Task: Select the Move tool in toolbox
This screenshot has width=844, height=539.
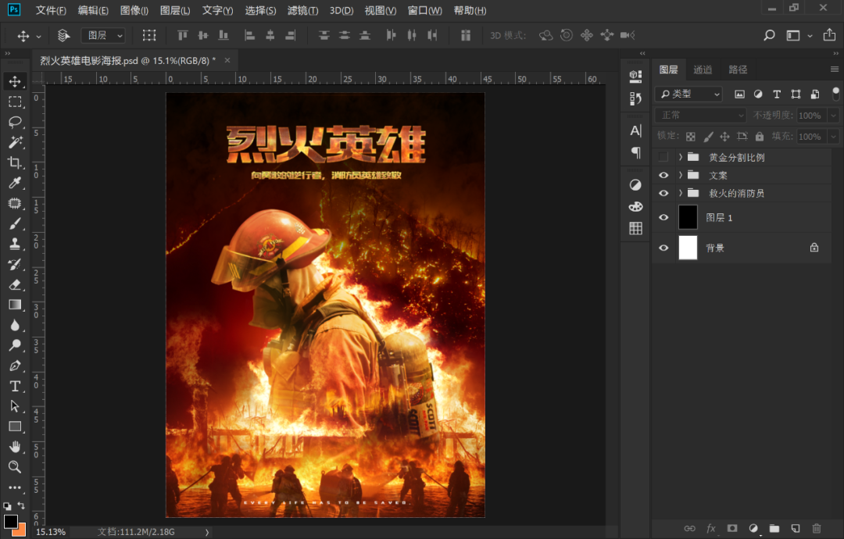Action: [x=15, y=81]
